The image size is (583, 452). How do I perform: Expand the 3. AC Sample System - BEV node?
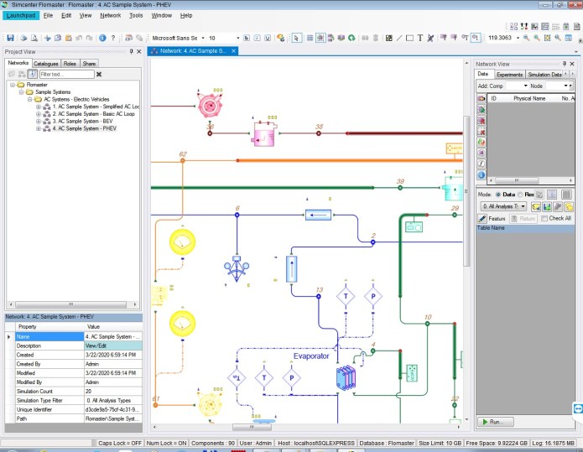(x=39, y=122)
